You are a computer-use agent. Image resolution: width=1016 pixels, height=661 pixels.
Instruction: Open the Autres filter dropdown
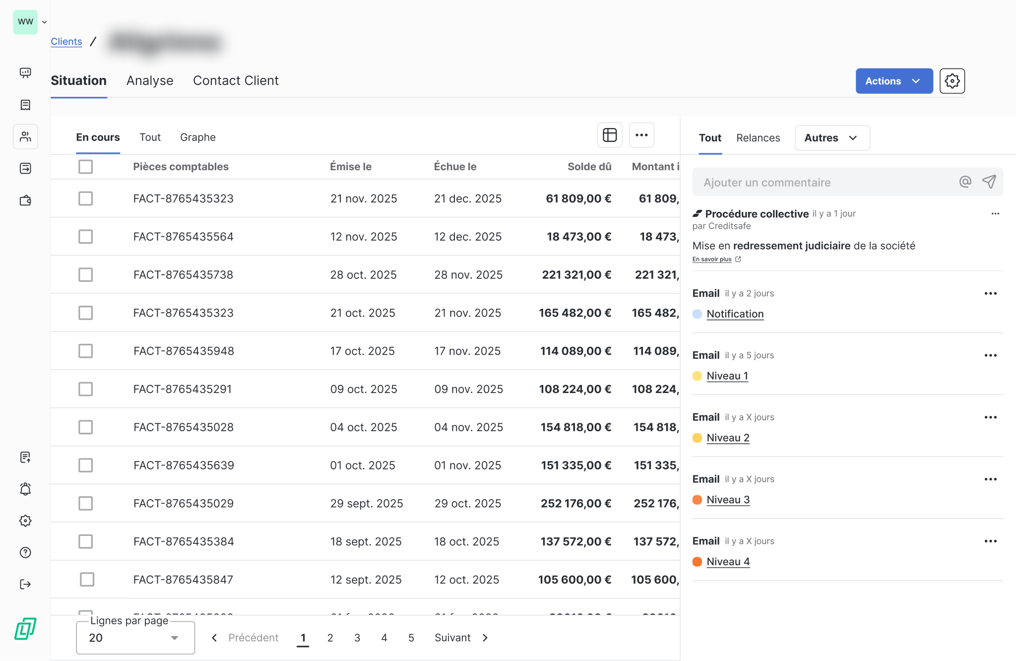point(832,138)
